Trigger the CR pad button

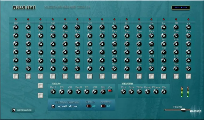[90, 76]
